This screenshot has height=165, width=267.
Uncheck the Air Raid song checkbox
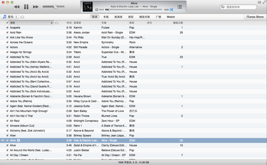point(7,121)
